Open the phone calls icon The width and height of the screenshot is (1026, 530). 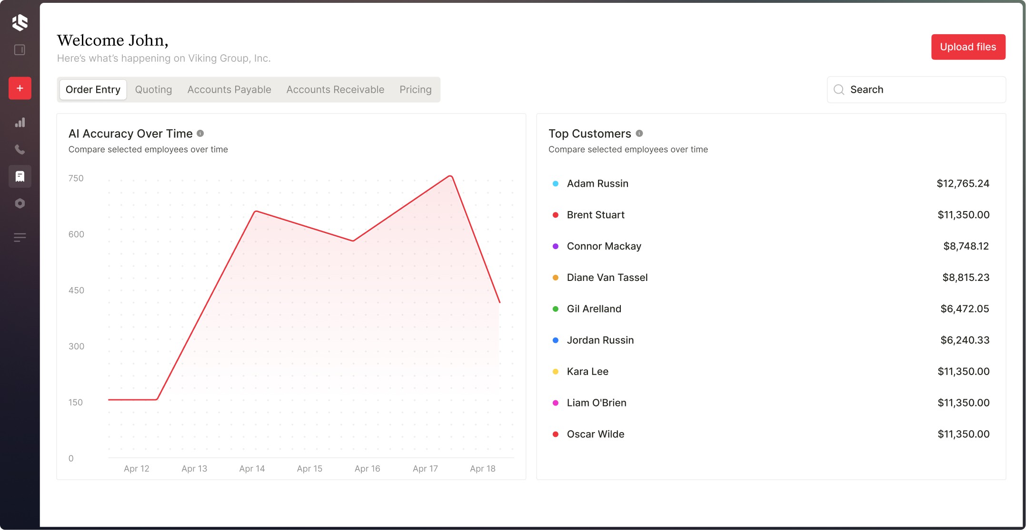tap(20, 149)
